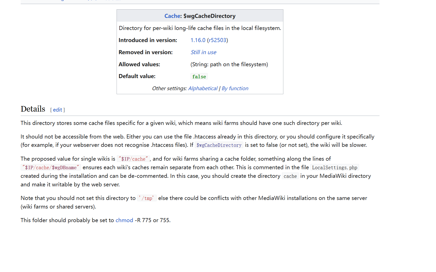Open the Cache category link
This screenshot has width=436, height=272.
[x=173, y=16]
